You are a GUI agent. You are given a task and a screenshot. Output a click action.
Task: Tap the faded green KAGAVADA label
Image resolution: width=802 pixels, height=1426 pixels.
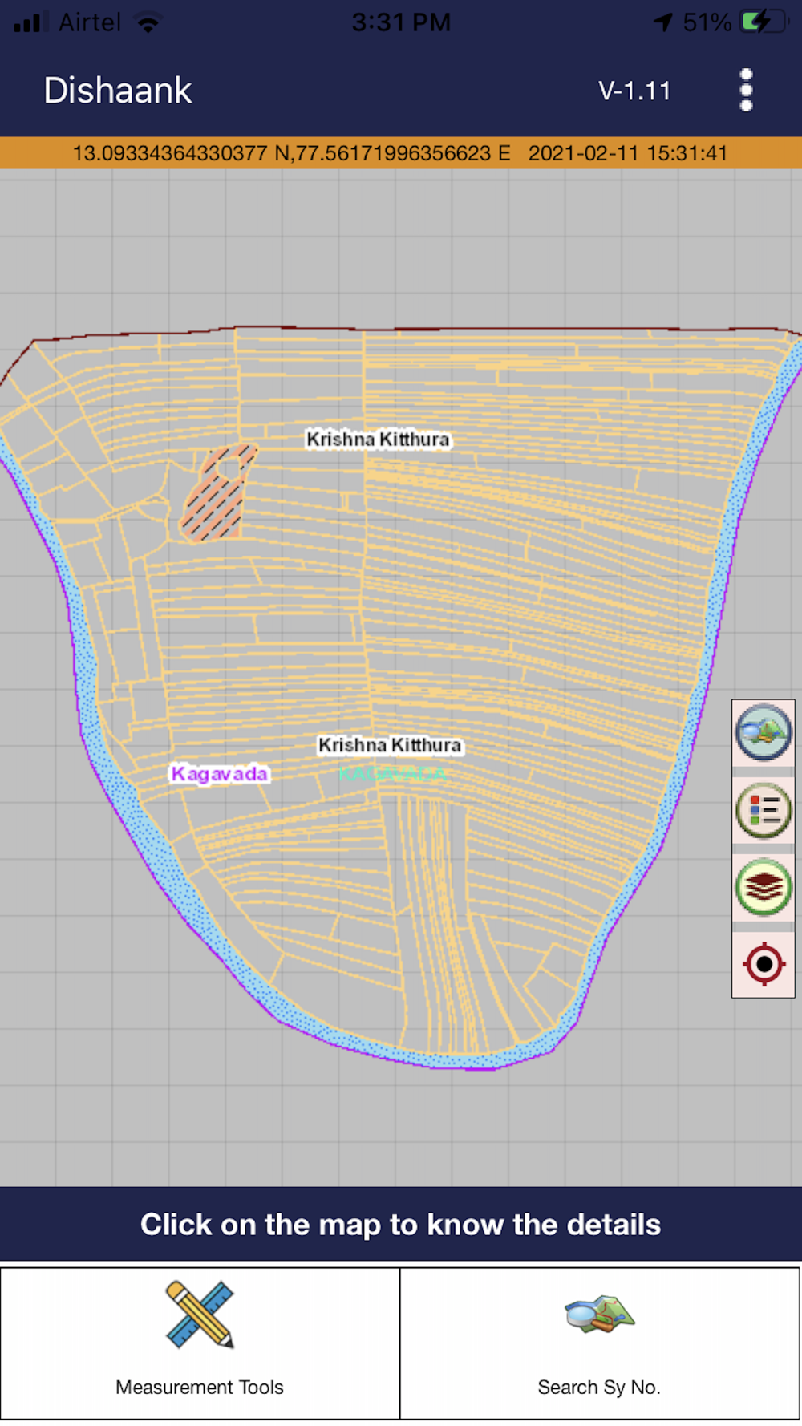[x=392, y=774]
